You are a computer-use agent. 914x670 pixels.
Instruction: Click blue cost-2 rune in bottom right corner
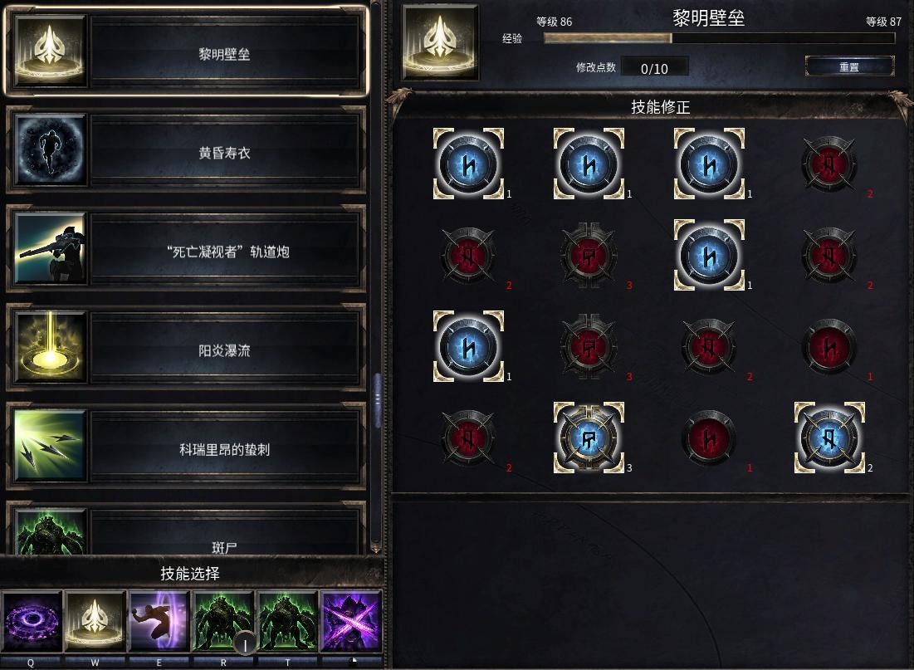point(828,438)
